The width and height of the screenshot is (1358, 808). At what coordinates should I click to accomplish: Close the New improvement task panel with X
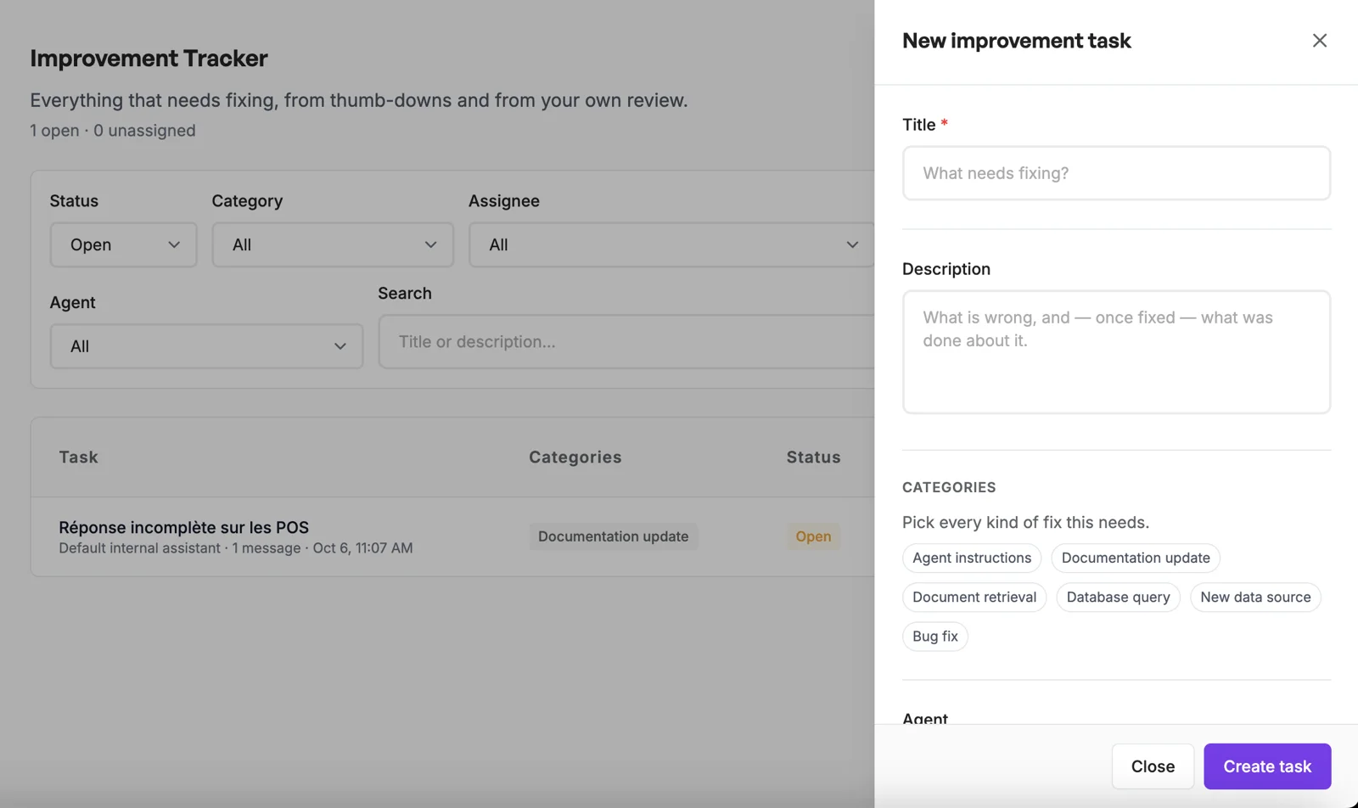tap(1319, 41)
